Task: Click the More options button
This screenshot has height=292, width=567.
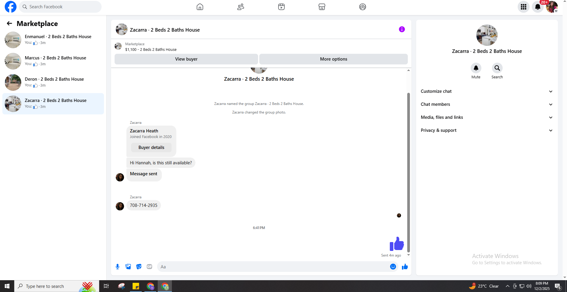Action: pos(333,59)
